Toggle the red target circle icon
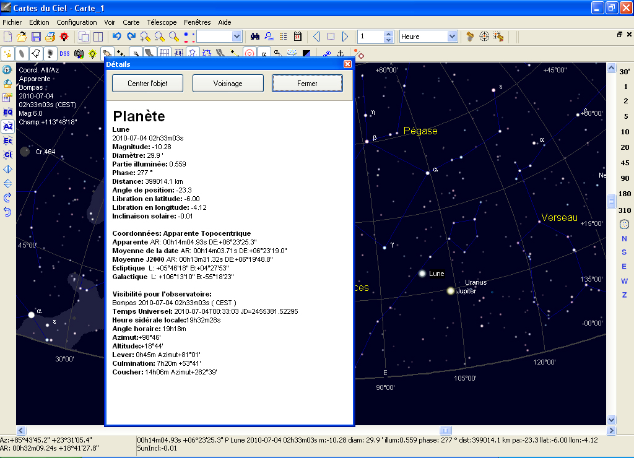Screen dimensions: 634x458 [x=250, y=53]
